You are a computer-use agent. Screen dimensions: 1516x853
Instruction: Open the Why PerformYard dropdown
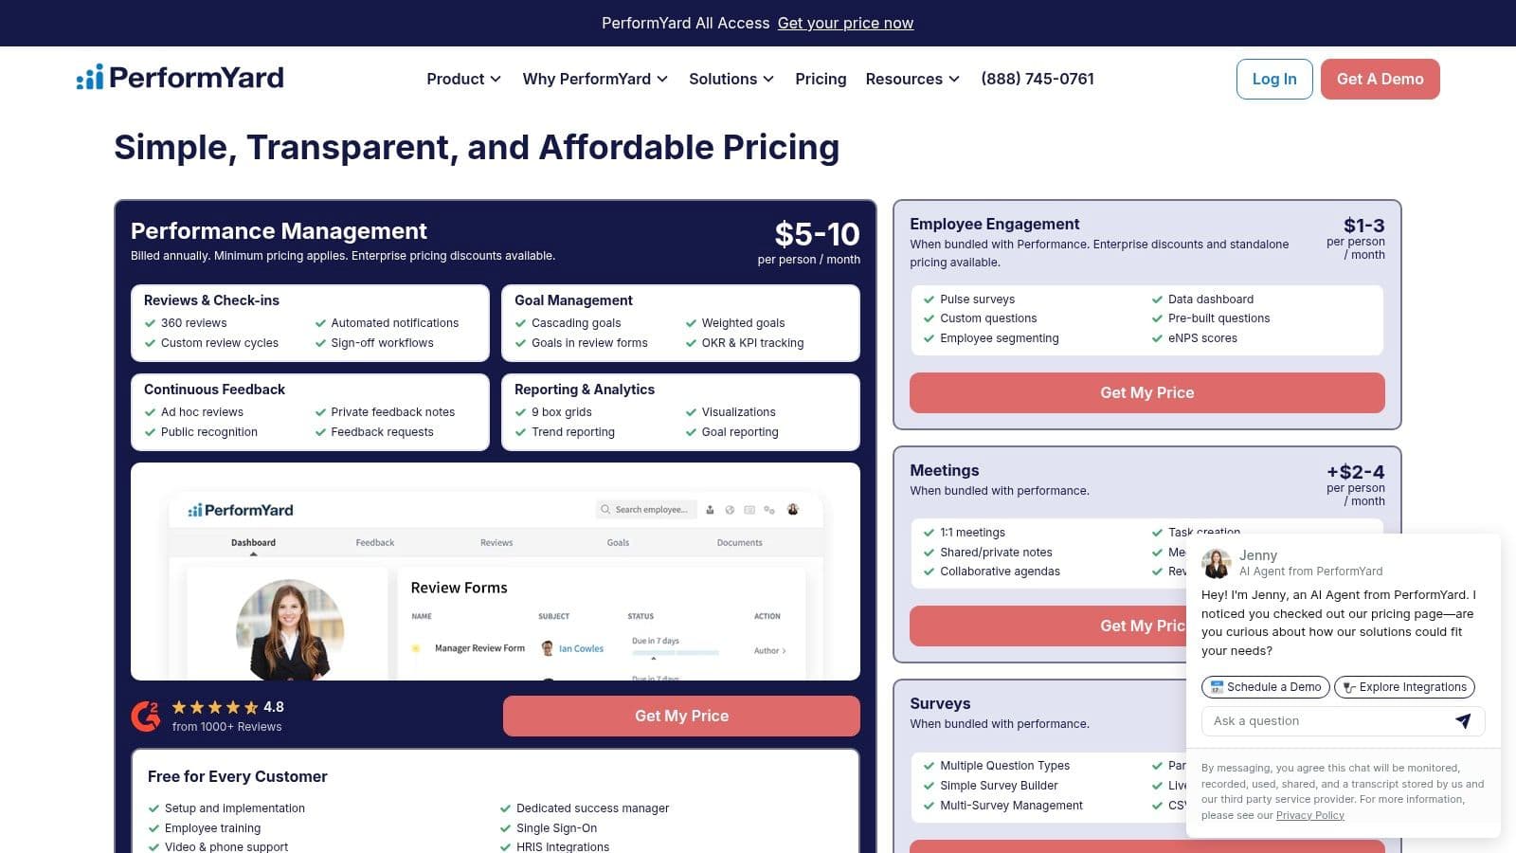(x=595, y=79)
